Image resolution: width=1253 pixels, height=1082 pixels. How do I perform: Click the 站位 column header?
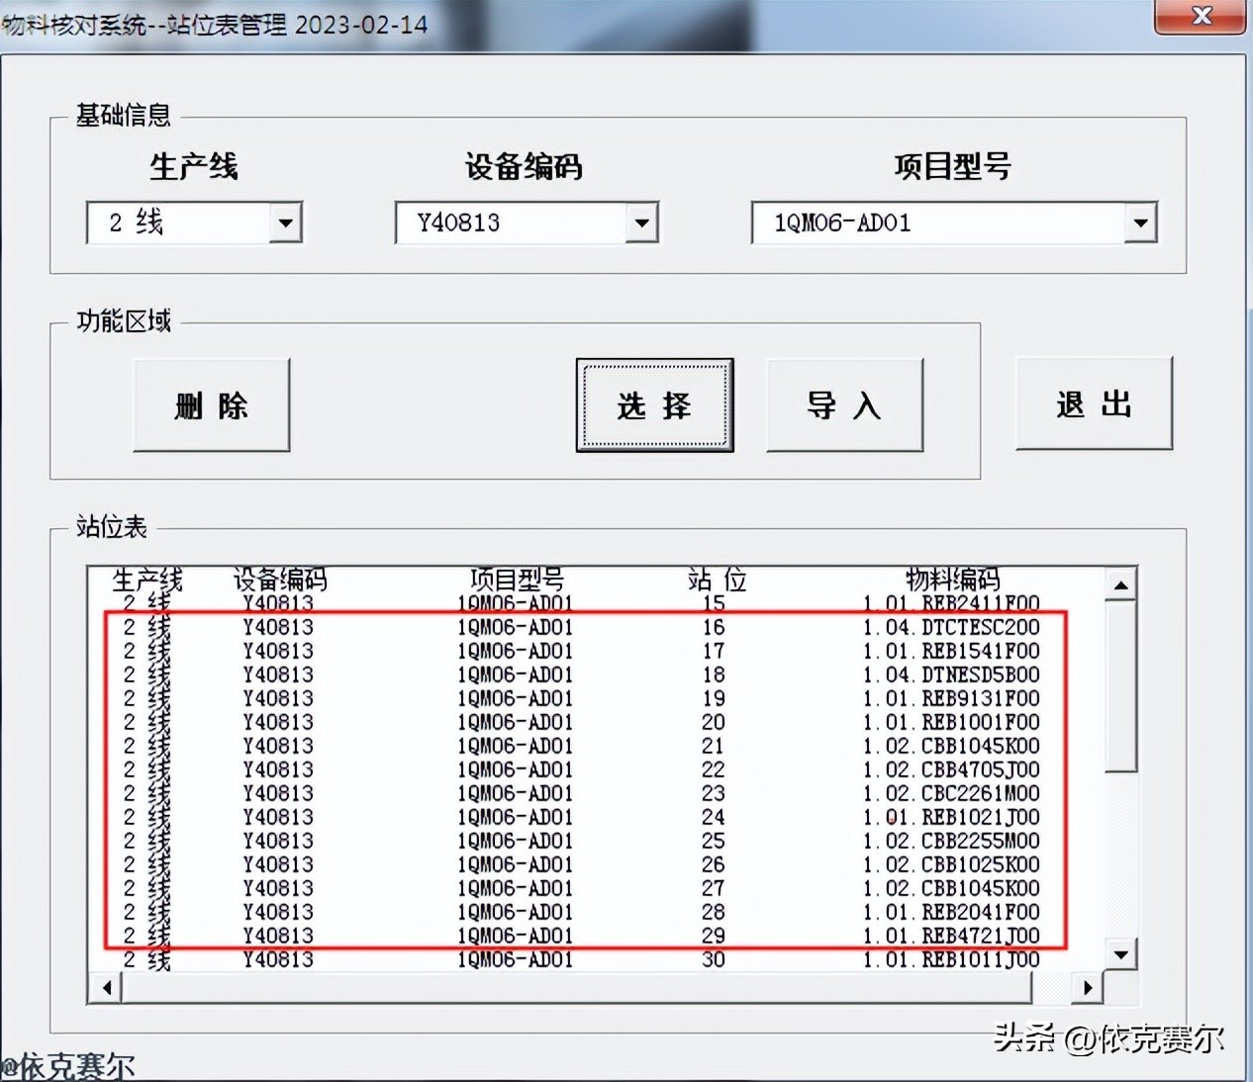click(x=717, y=580)
